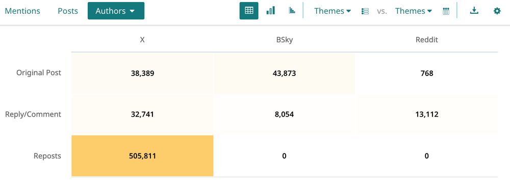Viewport: 510px width, 184px height.
Task: Switch to the Mentions tab
Action: click(22, 11)
